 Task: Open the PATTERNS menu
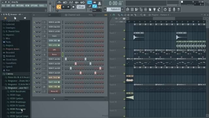pos(20,6)
